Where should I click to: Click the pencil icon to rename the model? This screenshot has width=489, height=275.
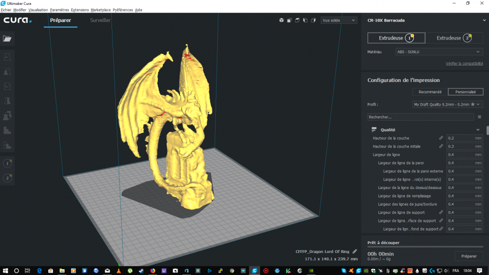[355, 252]
